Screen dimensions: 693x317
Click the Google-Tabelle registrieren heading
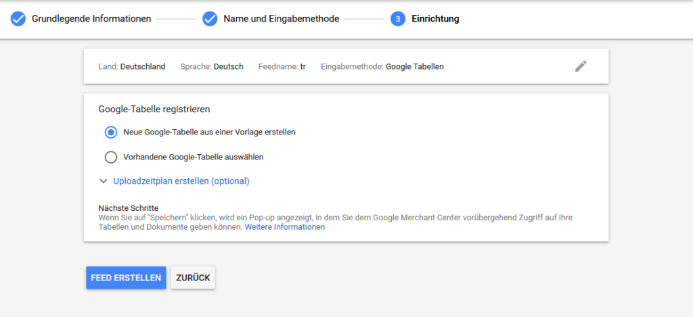coord(154,108)
